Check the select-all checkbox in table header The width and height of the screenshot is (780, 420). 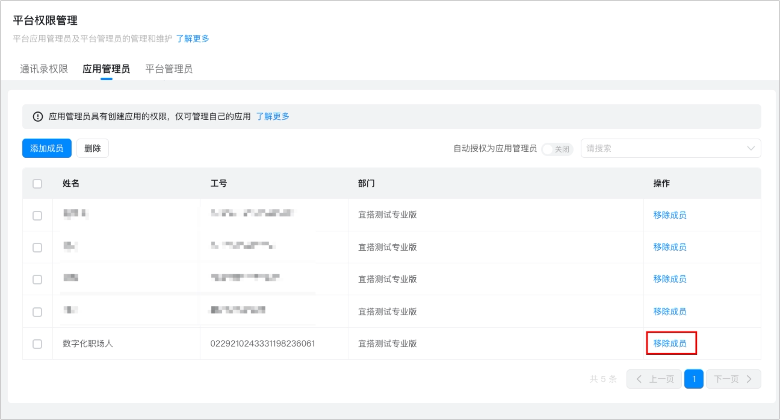click(37, 184)
